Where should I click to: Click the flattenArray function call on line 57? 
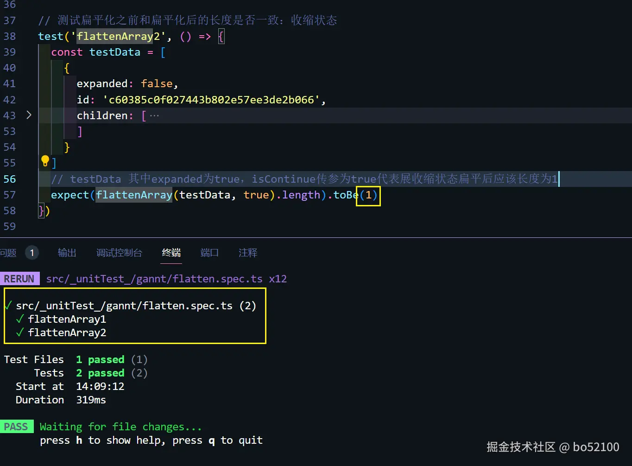click(134, 195)
